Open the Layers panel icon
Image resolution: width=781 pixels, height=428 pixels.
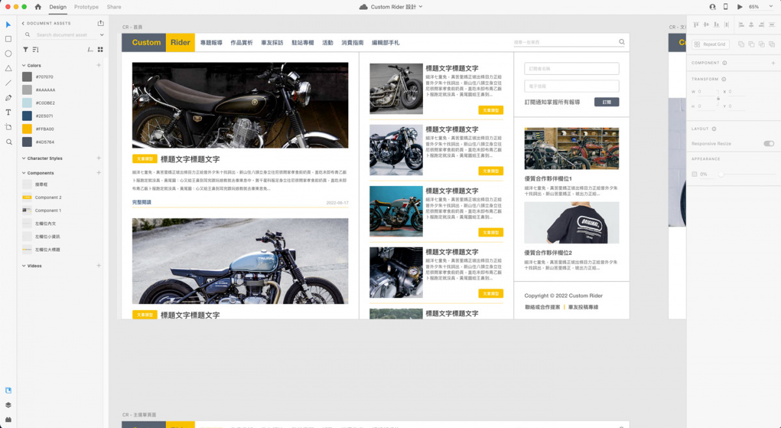click(8, 405)
